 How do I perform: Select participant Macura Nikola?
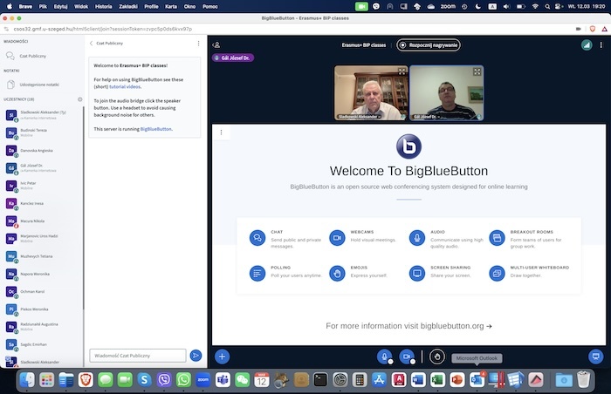click(x=43, y=221)
